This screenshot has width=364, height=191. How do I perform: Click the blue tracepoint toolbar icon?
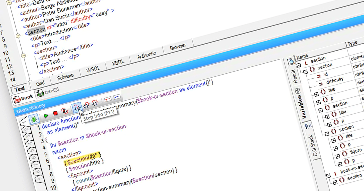point(117,97)
